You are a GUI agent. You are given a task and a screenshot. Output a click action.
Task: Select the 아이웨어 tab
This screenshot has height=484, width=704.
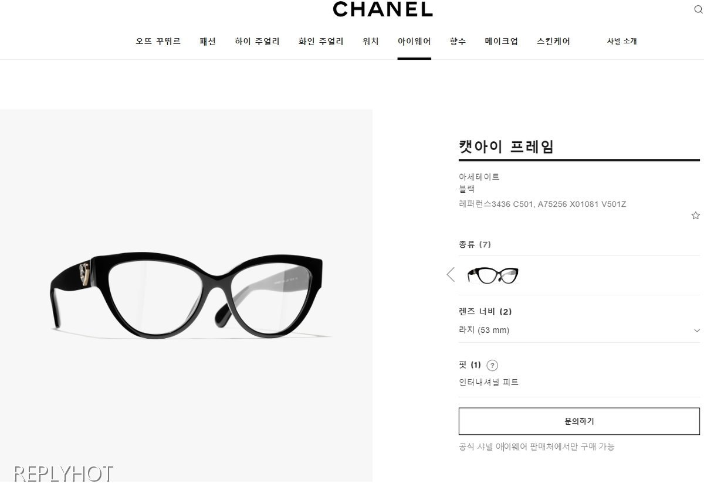click(x=414, y=41)
